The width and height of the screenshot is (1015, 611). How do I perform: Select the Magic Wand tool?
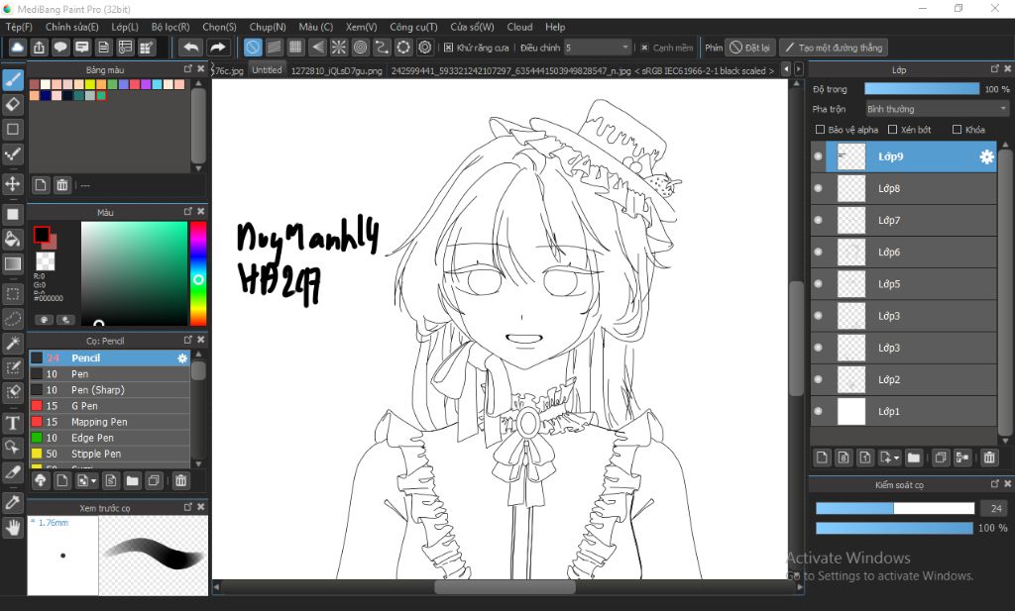point(12,344)
